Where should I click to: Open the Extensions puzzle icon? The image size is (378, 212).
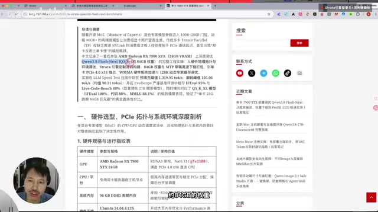pyautogui.click(x=358, y=14)
